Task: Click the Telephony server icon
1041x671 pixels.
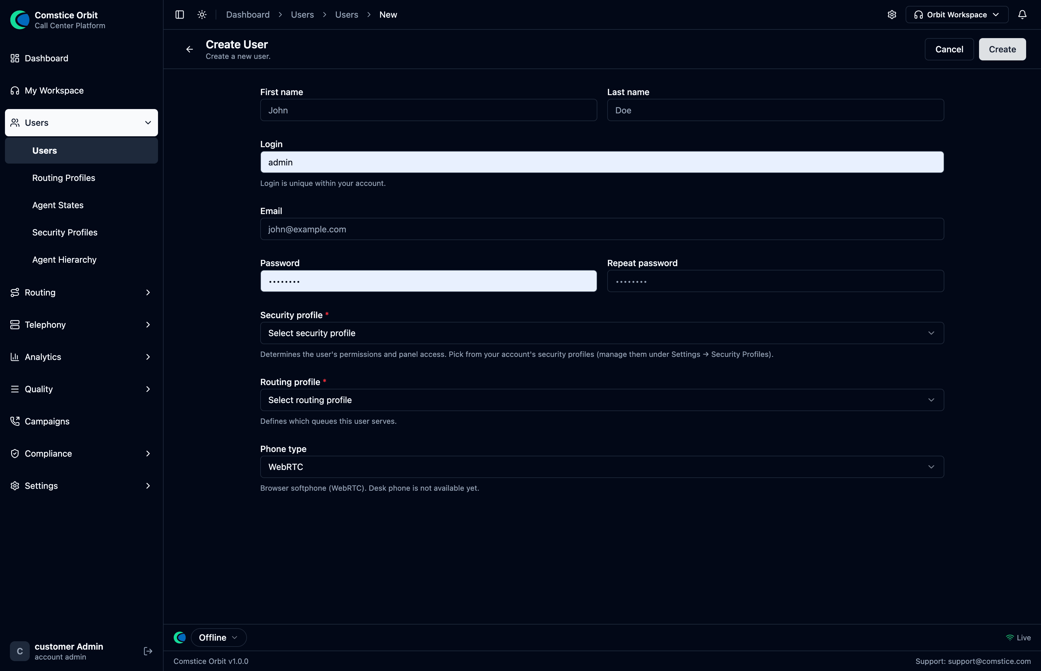Action: coord(15,325)
